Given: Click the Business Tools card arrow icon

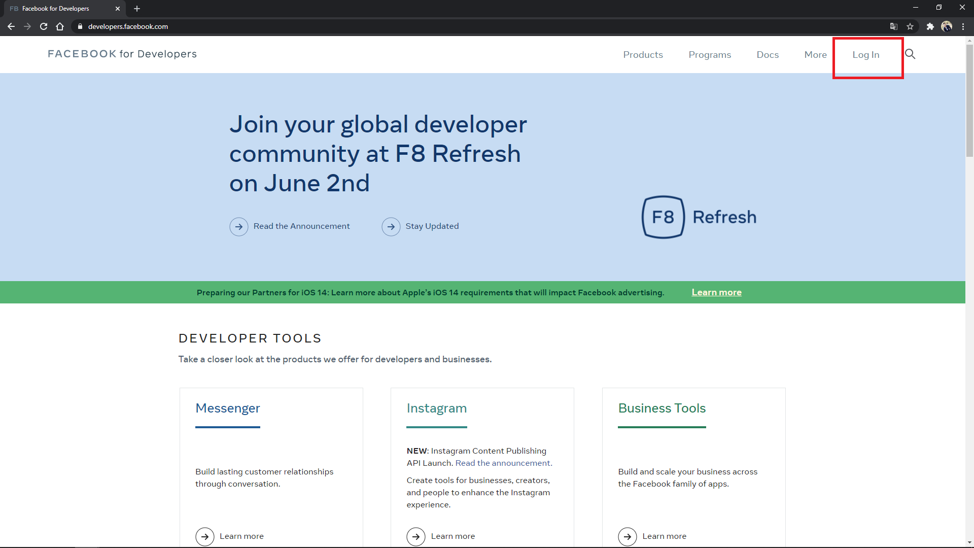Looking at the screenshot, I should click(628, 536).
